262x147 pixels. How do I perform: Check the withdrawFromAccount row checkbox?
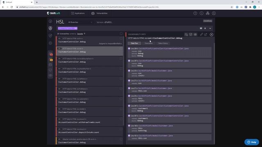point(121,119)
